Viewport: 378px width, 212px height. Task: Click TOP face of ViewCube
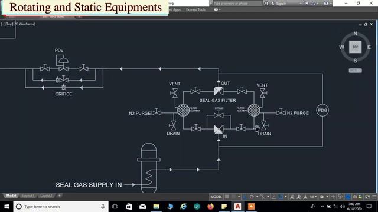click(x=356, y=47)
